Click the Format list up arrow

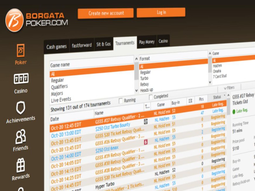pyautogui.click(x=210, y=53)
